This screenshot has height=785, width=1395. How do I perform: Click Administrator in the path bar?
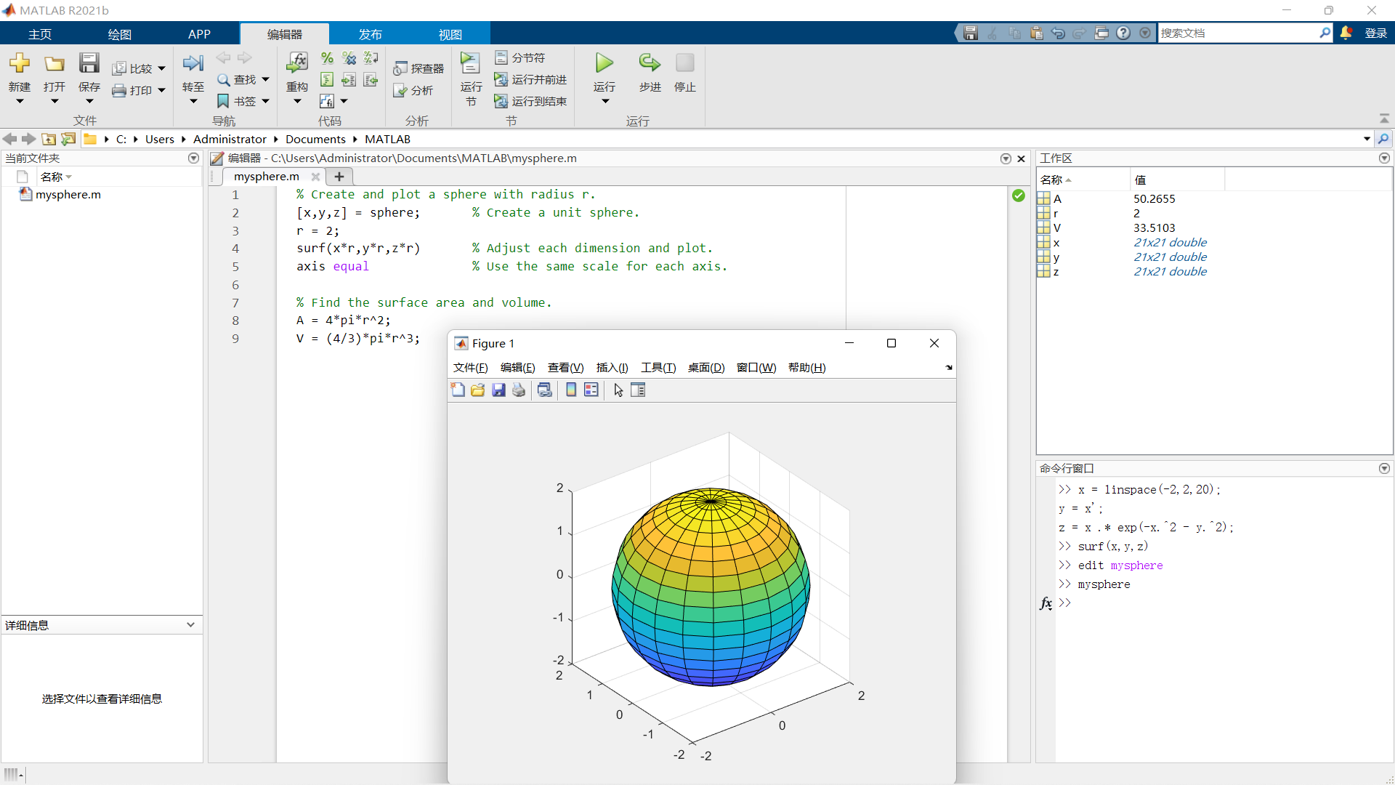pyautogui.click(x=230, y=139)
